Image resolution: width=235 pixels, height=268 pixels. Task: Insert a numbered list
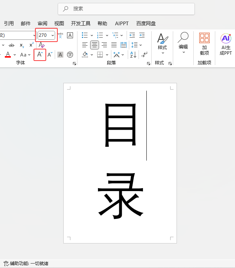[x=100, y=35]
